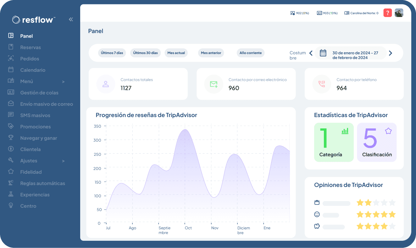
Task: Click the Gestión de colas ID-card icon
Action: 11,92
